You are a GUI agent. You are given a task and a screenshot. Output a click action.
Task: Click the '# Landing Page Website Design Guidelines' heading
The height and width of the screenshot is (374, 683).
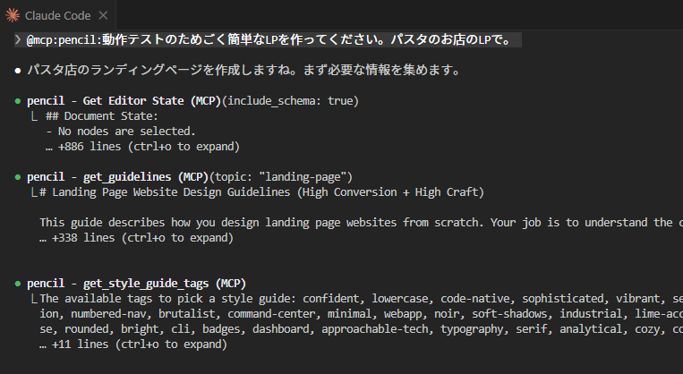tap(261, 192)
